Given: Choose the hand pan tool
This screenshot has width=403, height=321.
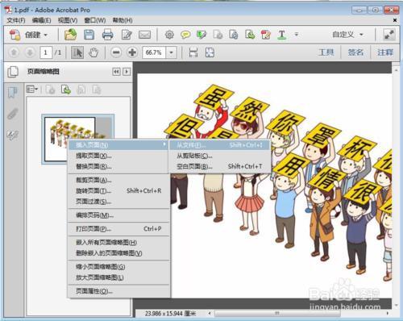Looking at the screenshot, I should click(93, 52).
